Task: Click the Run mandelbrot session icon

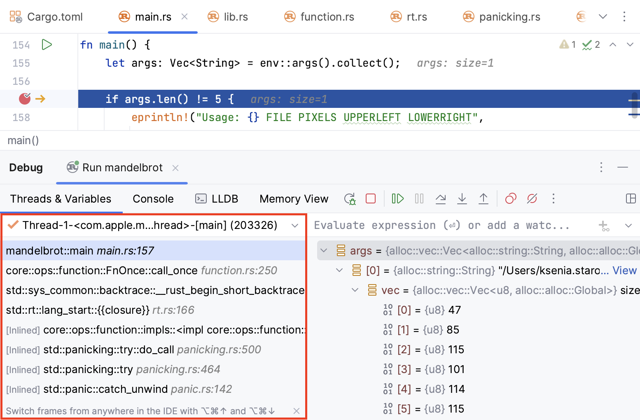Action: tap(72, 167)
